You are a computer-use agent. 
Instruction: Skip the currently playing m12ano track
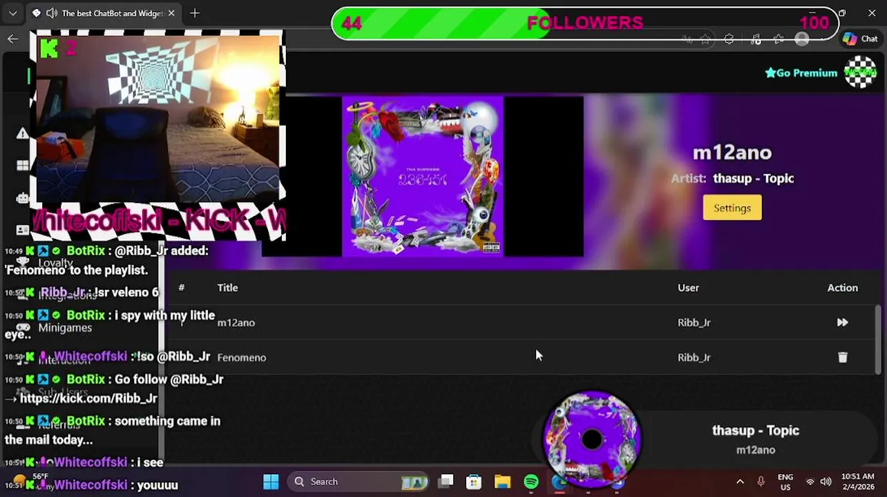pos(842,322)
